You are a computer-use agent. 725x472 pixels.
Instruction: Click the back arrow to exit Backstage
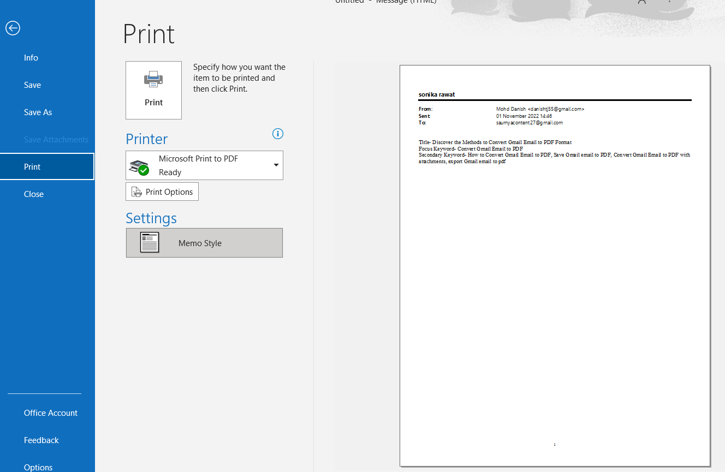pyautogui.click(x=13, y=28)
